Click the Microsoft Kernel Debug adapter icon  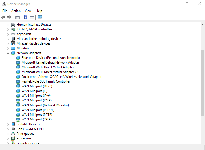[18, 62]
